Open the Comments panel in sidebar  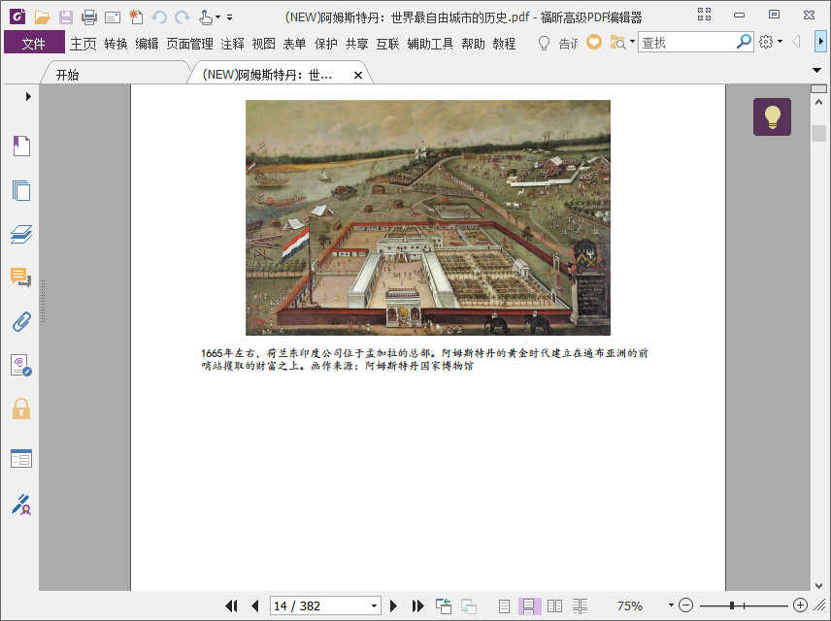click(x=21, y=278)
